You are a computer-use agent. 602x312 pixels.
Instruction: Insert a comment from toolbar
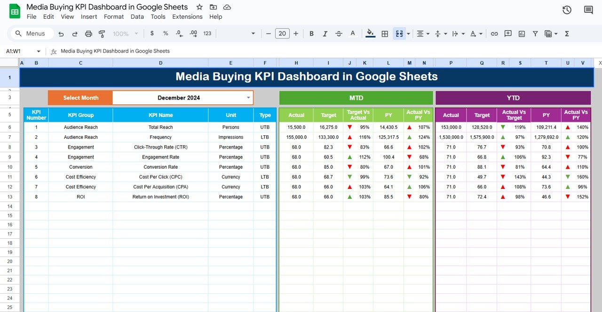[508, 33]
